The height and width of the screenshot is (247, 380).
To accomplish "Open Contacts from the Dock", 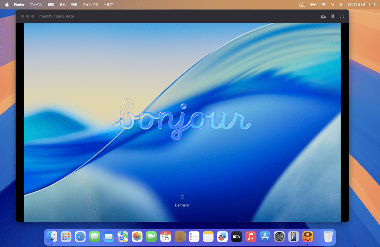I will [180, 237].
